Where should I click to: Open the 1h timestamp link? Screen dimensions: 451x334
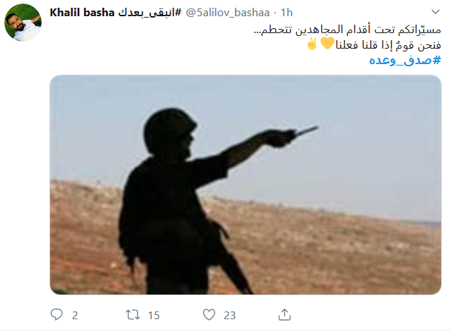287,13
